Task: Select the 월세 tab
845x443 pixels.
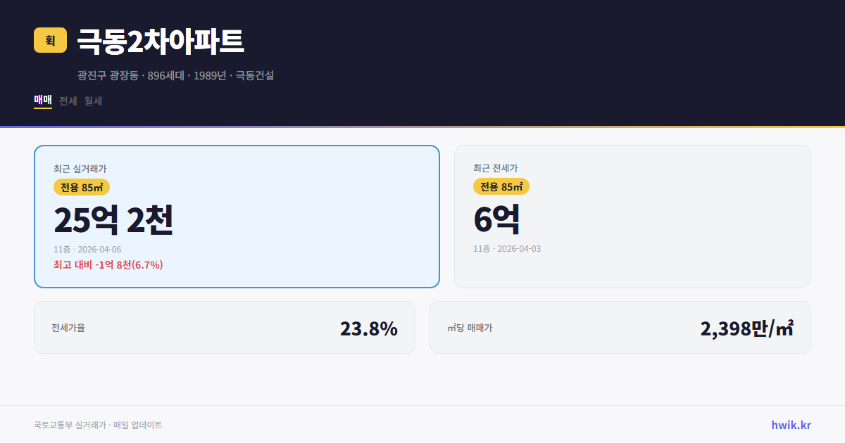Action: coord(92,101)
